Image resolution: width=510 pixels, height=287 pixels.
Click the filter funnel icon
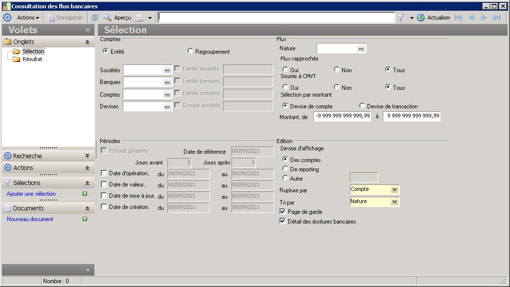(401, 18)
